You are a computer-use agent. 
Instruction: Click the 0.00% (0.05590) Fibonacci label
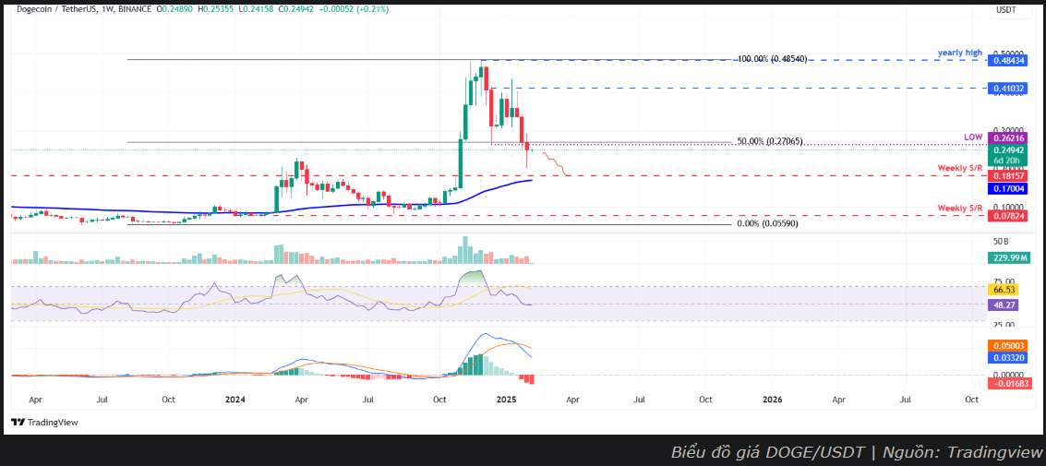767,224
